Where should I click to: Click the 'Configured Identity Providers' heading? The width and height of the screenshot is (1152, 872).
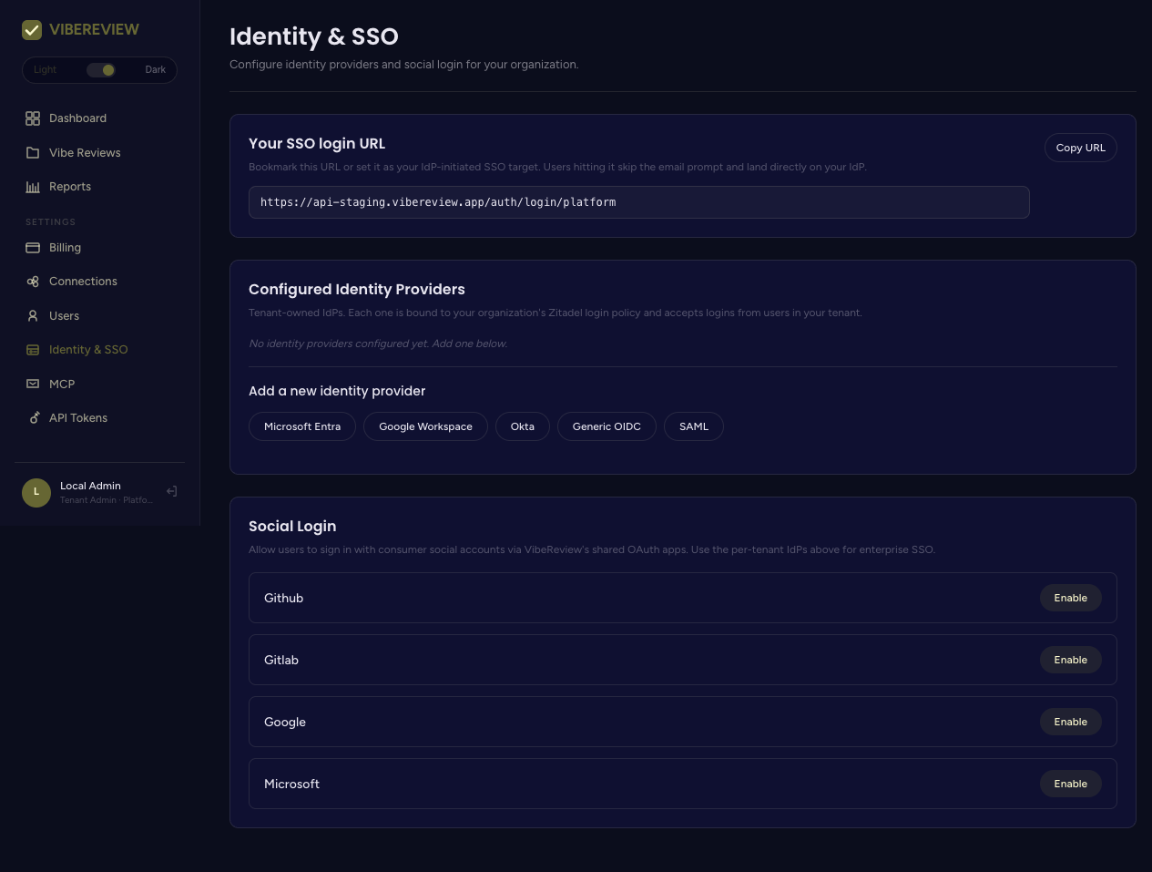coord(357,290)
